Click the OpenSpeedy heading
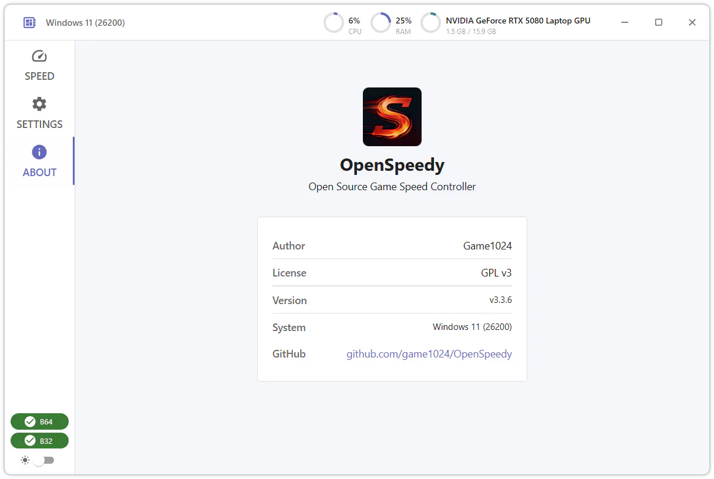714x479 pixels. coord(392,165)
